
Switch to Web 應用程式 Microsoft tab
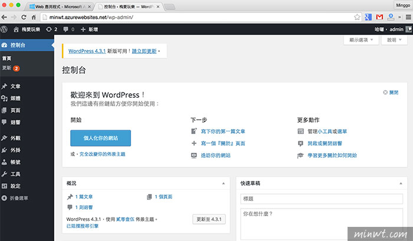pyautogui.click(x=59, y=6)
